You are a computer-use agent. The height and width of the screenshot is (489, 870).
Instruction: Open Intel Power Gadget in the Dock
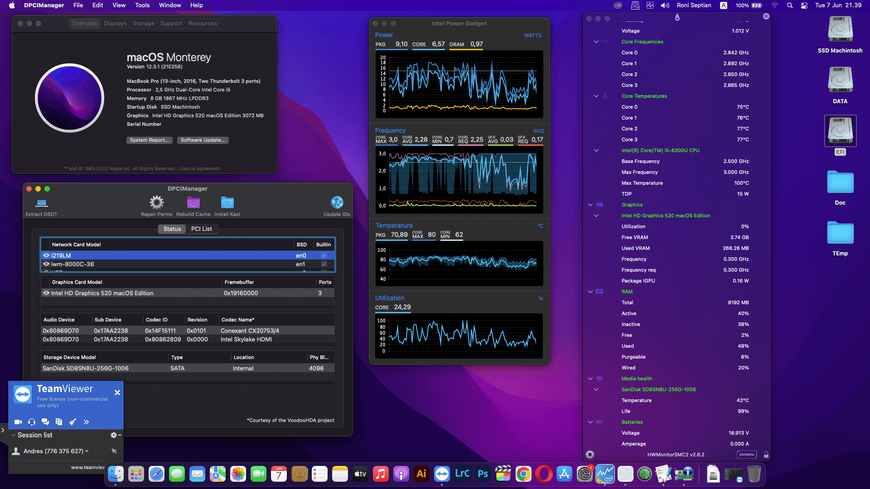point(605,474)
